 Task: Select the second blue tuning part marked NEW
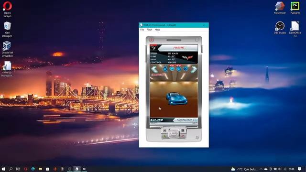[x=172, y=68]
